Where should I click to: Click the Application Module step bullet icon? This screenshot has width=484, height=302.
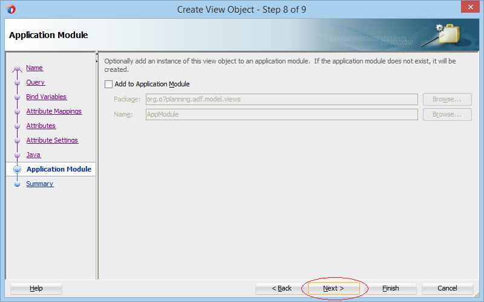click(x=18, y=169)
